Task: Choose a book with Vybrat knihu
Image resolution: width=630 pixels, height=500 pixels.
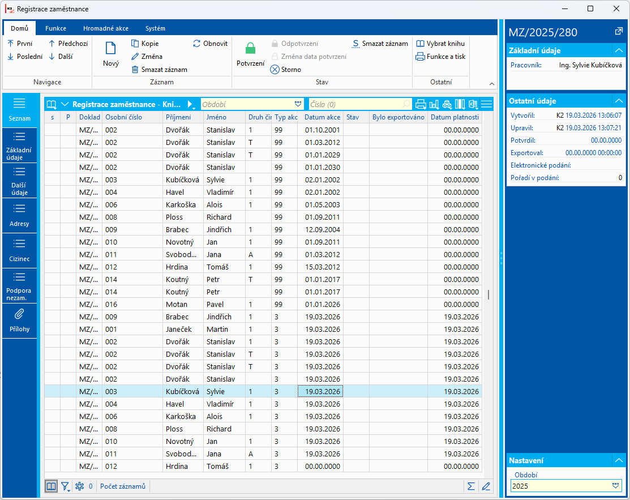Action: [x=440, y=44]
